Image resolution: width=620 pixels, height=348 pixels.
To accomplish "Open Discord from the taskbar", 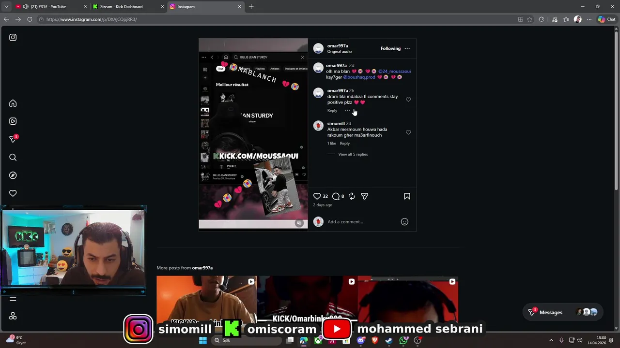I will point(360,341).
